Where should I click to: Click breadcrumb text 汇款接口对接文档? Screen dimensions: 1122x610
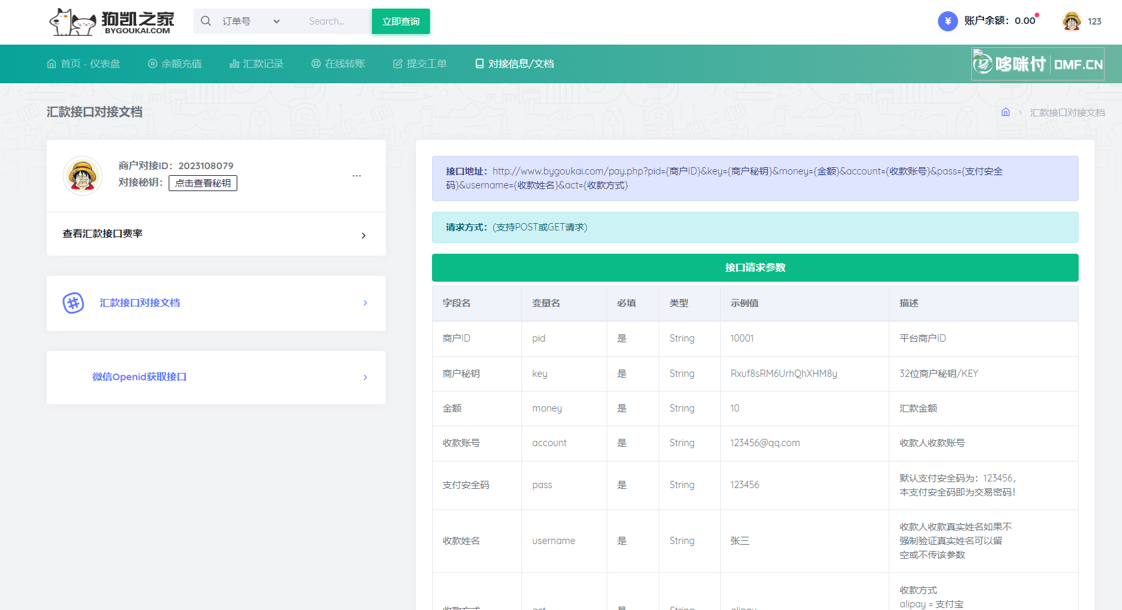(1067, 113)
